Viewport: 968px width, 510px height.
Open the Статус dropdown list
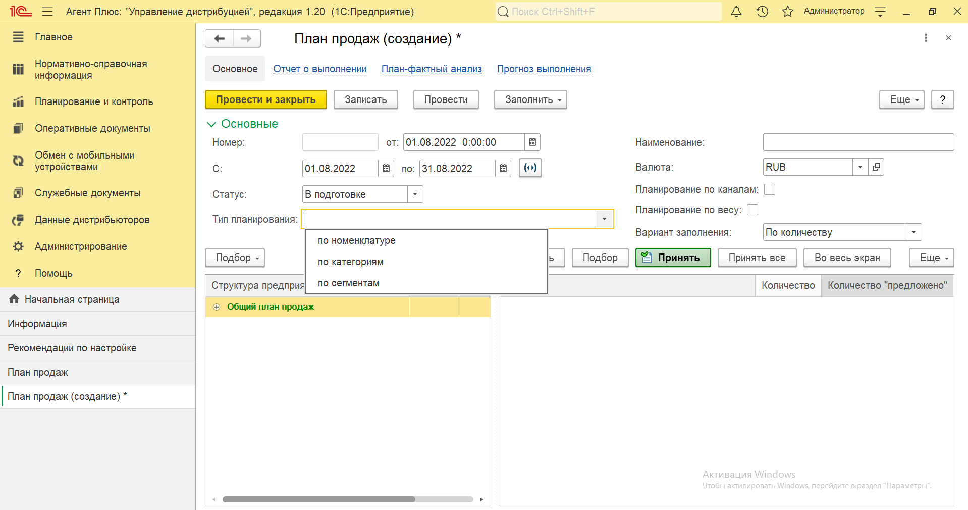[x=415, y=194]
